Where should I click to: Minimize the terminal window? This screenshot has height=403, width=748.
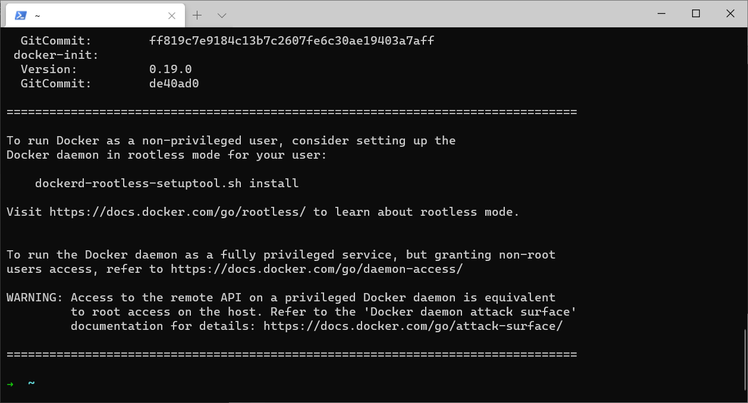(x=661, y=14)
